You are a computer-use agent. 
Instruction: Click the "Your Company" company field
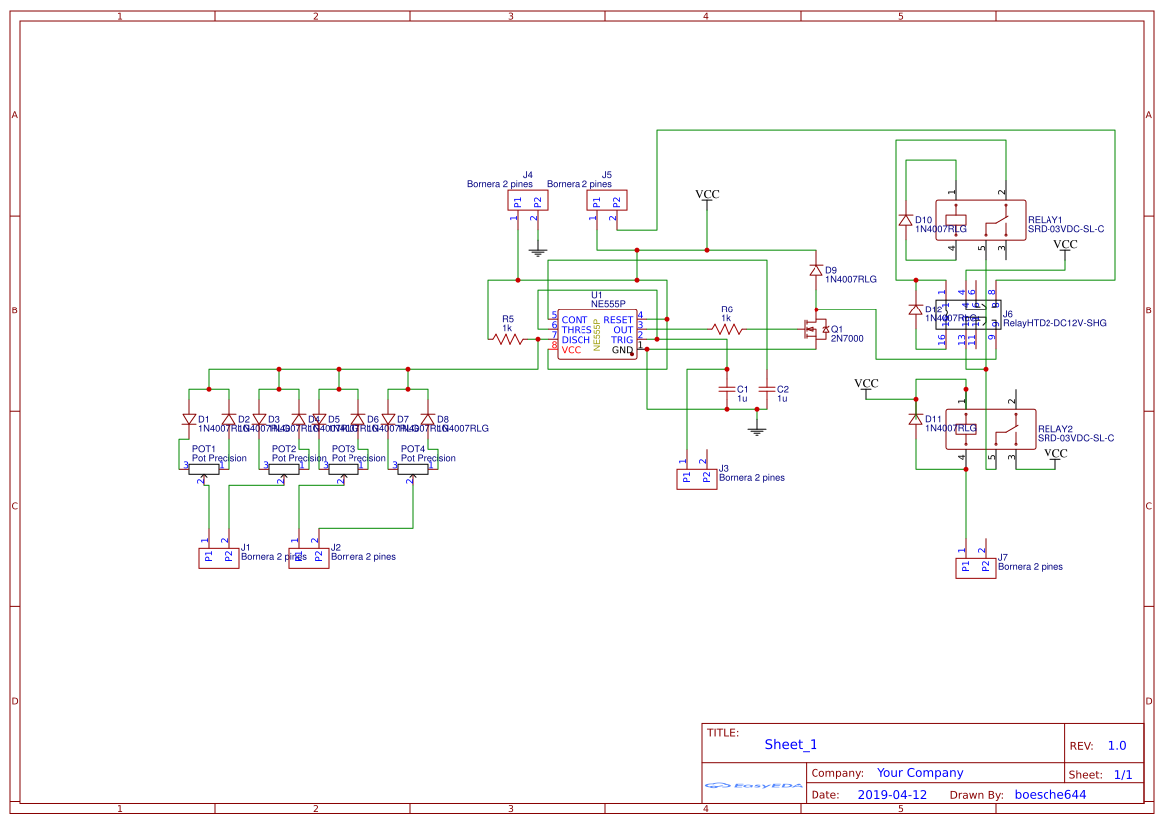pyautogui.click(x=920, y=773)
